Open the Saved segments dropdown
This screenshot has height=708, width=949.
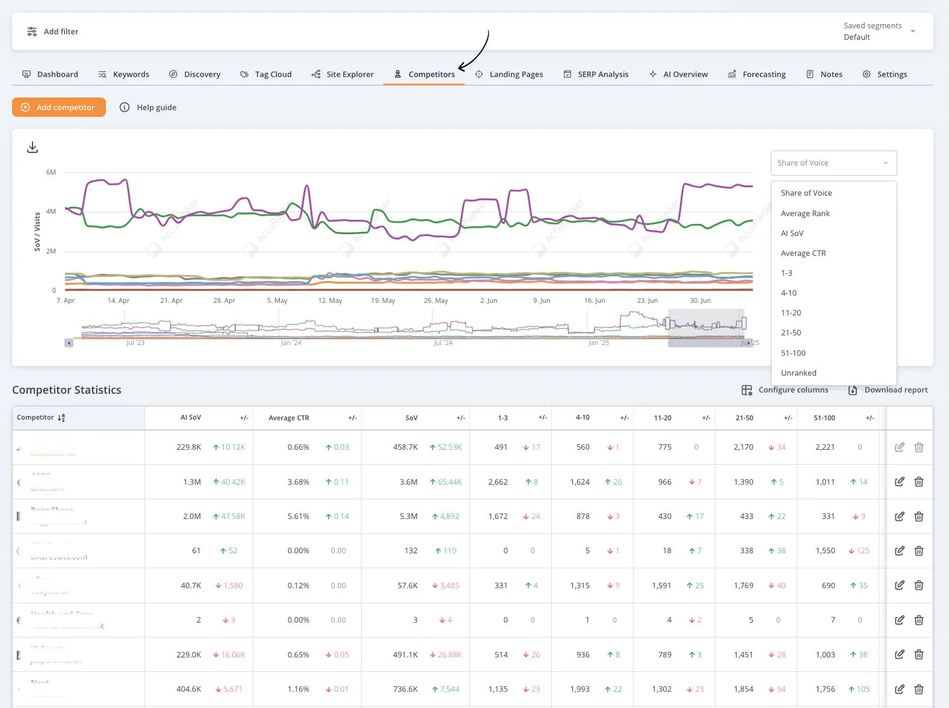912,31
